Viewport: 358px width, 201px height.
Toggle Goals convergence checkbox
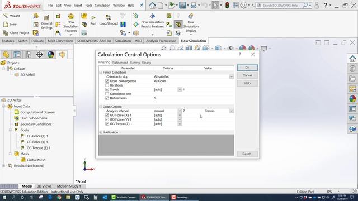click(x=107, y=81)
